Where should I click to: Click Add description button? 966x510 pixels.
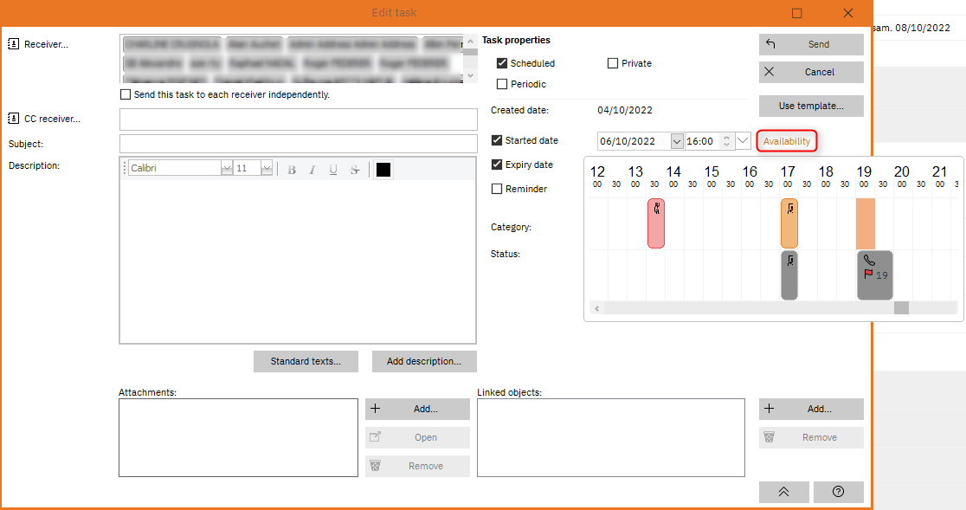coord(424,362)
